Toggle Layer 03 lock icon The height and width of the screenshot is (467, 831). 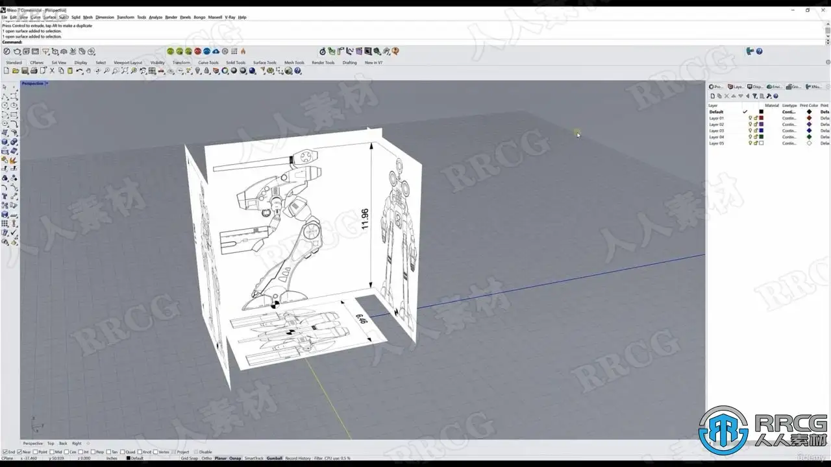[x=756, y=130]
